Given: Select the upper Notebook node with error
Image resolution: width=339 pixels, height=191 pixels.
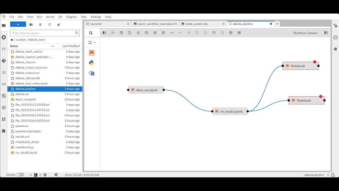Looking at the screenshot, I should 301,66.
